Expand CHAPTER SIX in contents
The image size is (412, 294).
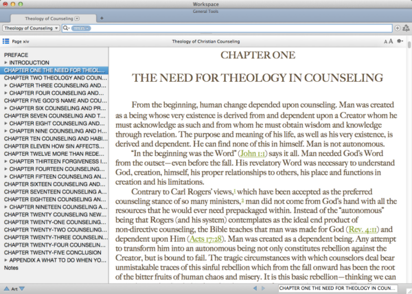point(5,109)
